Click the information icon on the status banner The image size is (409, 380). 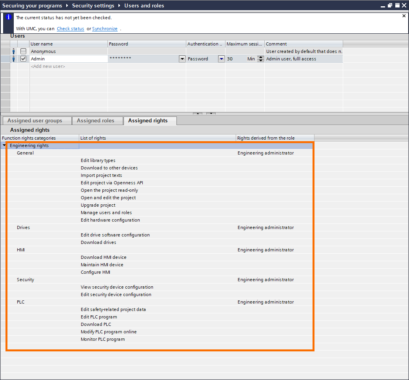8,17
